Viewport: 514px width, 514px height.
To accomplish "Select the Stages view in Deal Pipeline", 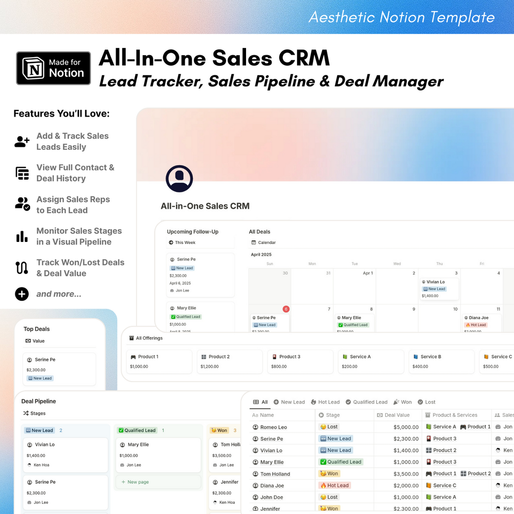I will tap(34, 413).
